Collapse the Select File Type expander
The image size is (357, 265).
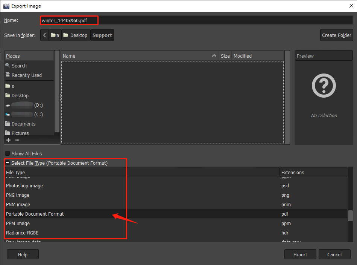7,163
